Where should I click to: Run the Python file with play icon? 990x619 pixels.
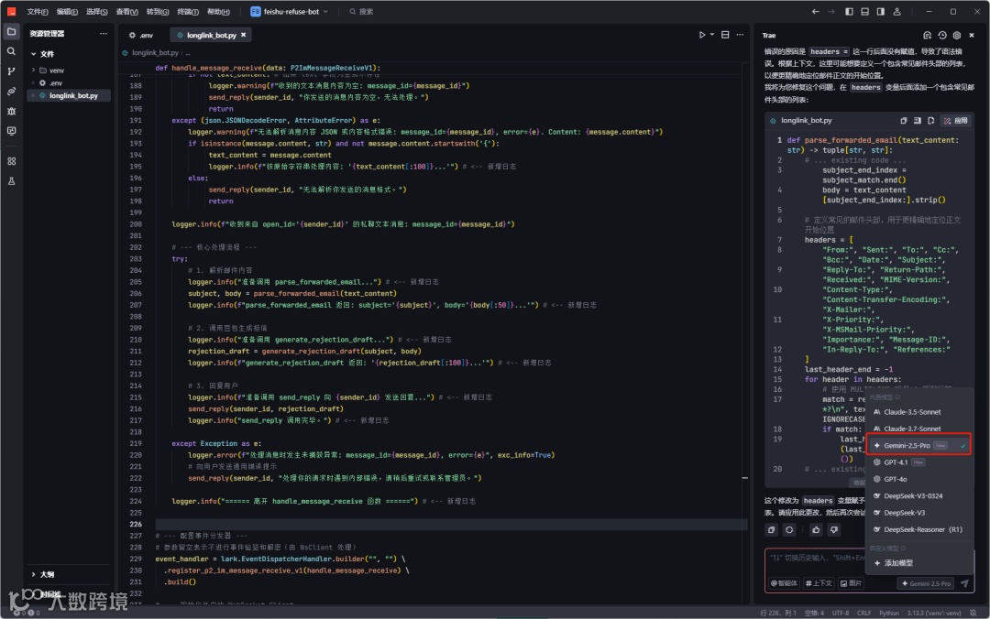tap(701, 35)
